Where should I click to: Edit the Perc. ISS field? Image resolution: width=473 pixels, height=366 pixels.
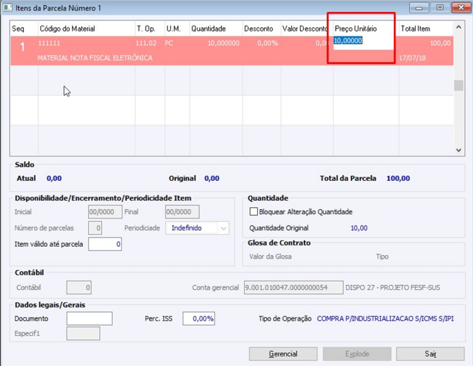(199, 318)
